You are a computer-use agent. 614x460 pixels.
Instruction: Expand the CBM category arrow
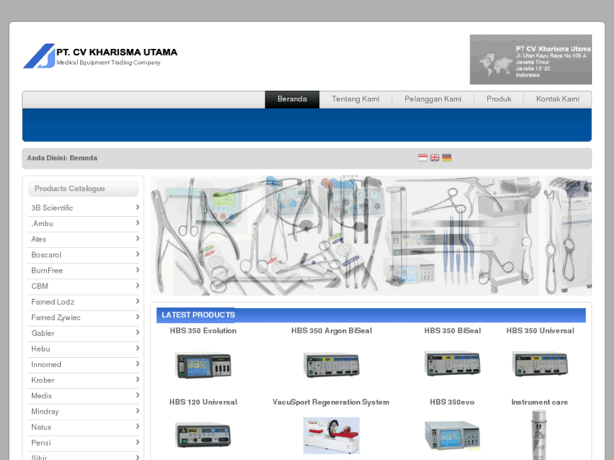[138, 285]
